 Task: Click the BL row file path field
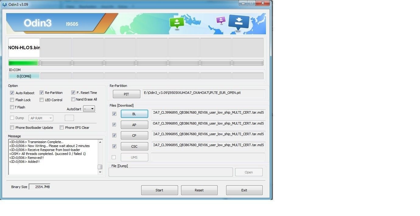pyautogui.click(x=208, y=114)
